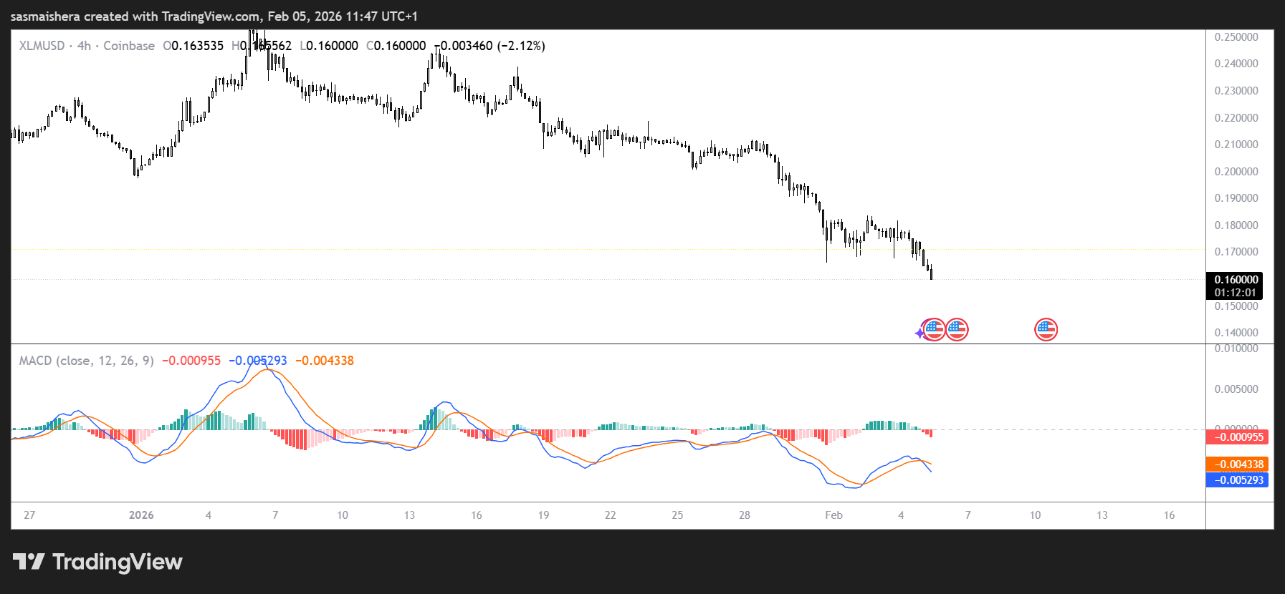The image size is (1285, 594).
Task: Click the 2026 year label on time axis
Action: [141, 515]
